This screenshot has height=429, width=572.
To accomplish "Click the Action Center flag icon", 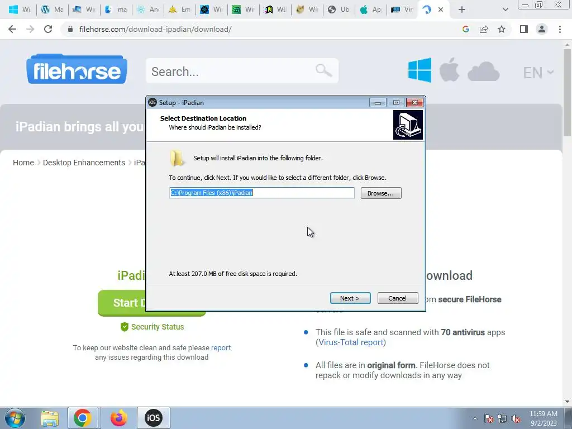I will 489,419.
